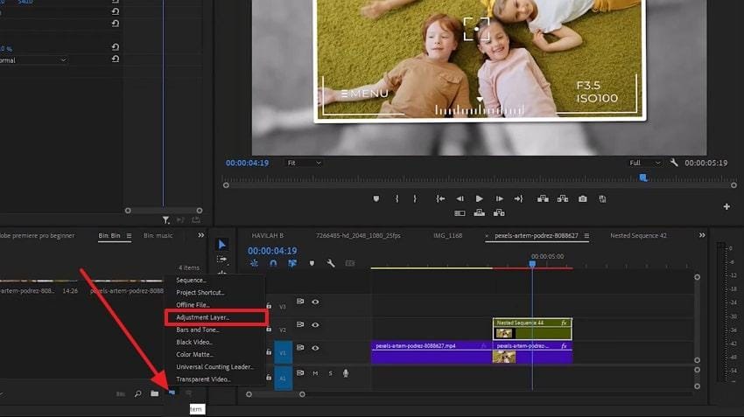This screenshot has height=417, width=744.
Task: Toggle Linked Selection in timeline
Action: point(292,263)
